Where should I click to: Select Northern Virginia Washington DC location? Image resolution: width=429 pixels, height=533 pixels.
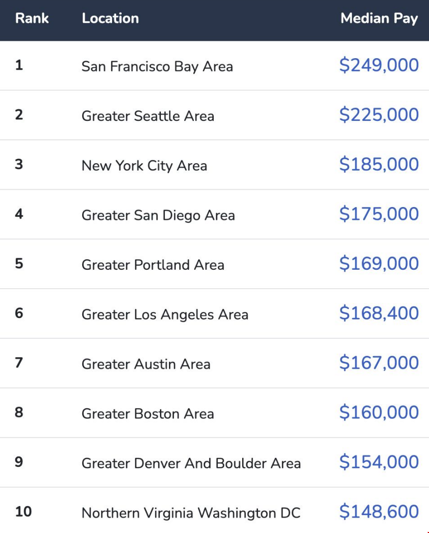click(x=191, y=513)
